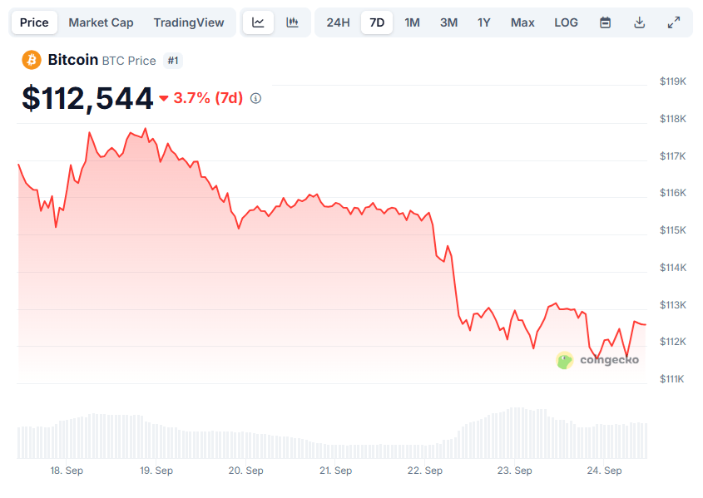Switch to the line chart view

point(258,22)
